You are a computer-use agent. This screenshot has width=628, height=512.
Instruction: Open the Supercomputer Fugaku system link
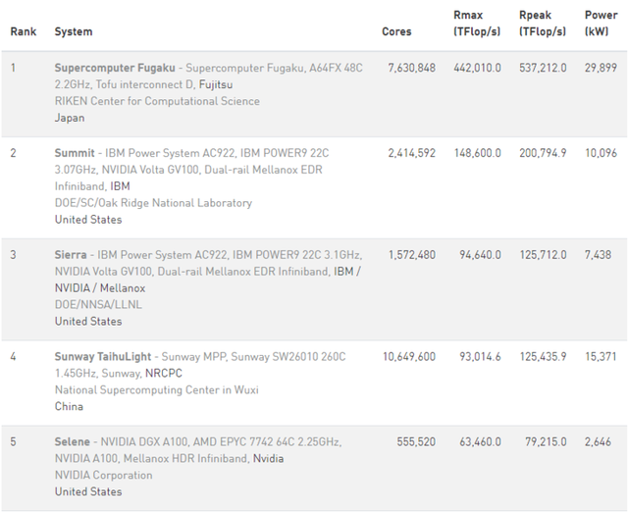(115, 68)
